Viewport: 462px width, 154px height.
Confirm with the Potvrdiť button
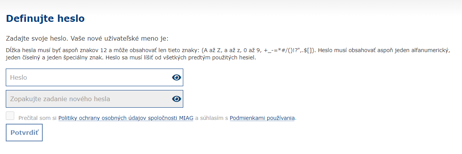tap(24, 133)
